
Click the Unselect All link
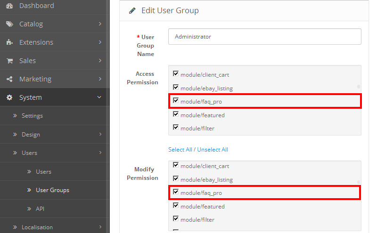pos(213,150)
